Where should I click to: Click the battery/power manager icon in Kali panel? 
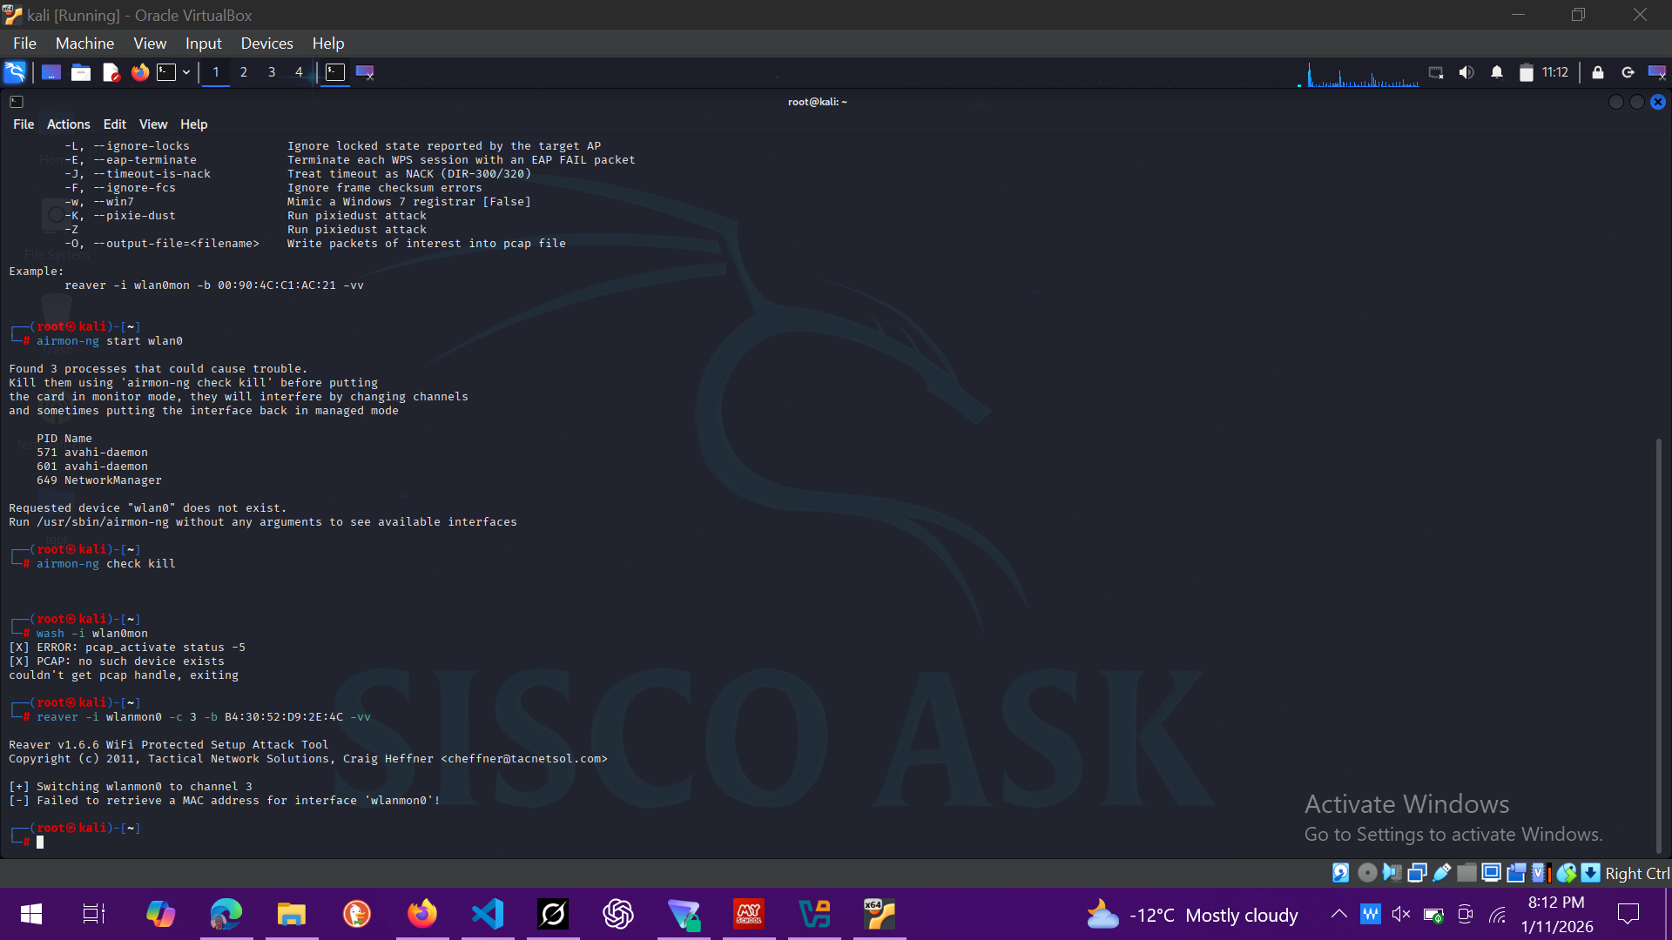tap(1526, 72)
